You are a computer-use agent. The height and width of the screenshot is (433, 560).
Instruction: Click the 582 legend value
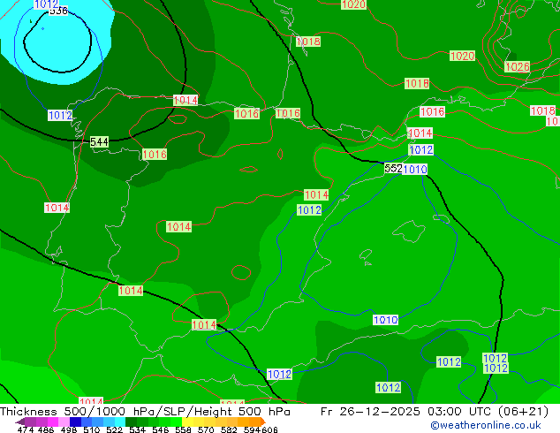coord(229,429)
